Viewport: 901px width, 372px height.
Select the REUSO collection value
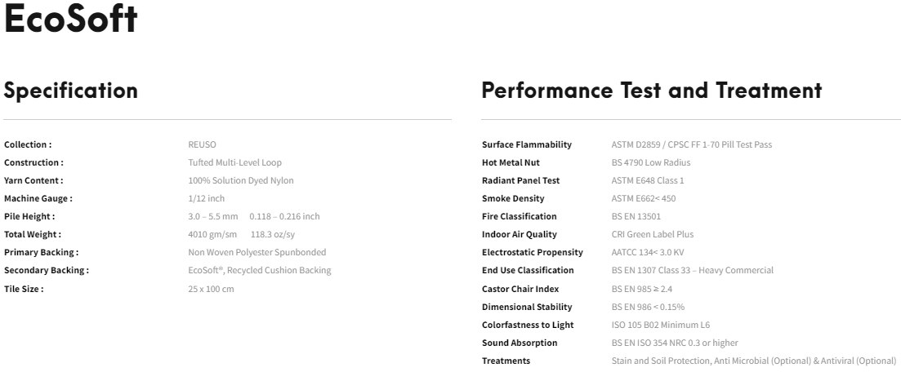202,144
